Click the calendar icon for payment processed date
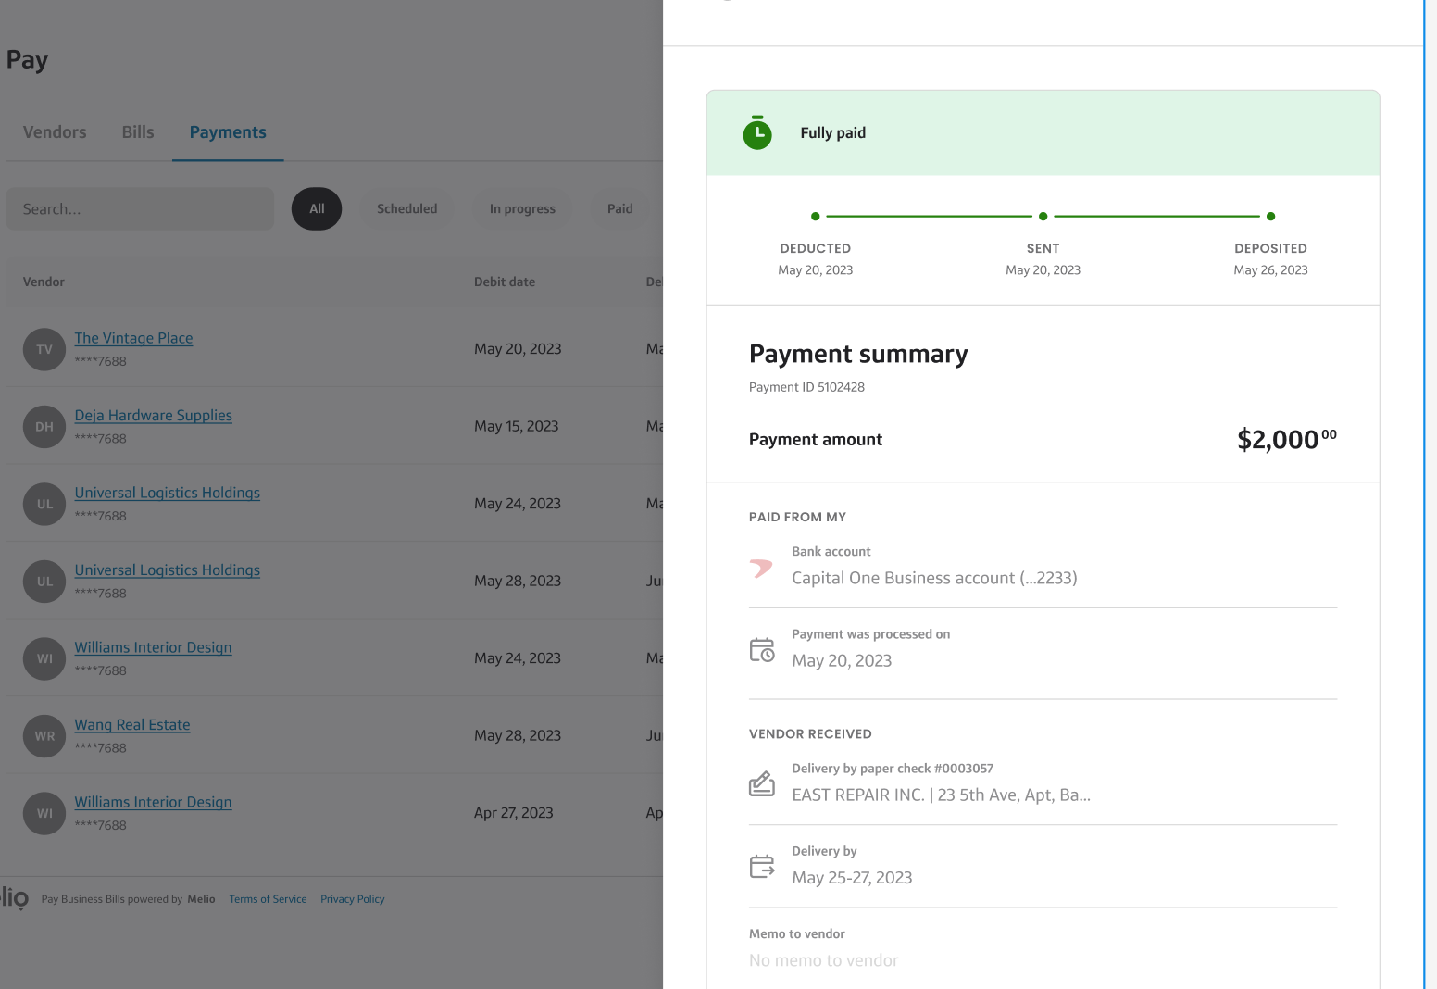This screenshot has height=989, width=1437. point(761,649)
